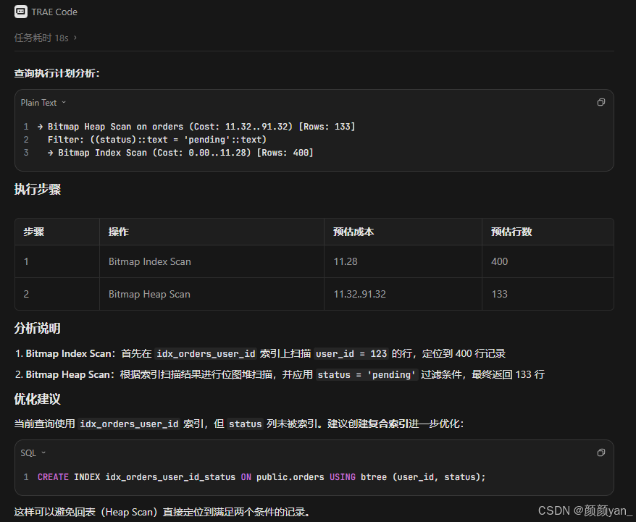Click the 步骤 column header
Image resolution: width=636 pixels, height=522 pixels.
click(34, 232)
